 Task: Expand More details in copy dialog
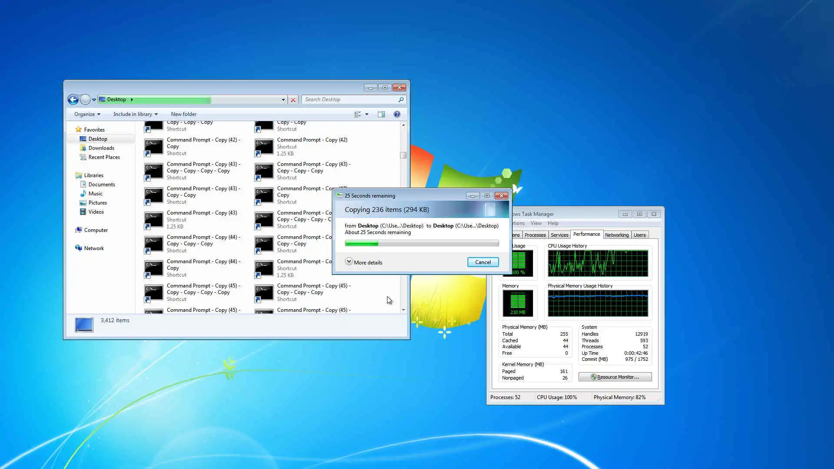(x=364, y=262)
